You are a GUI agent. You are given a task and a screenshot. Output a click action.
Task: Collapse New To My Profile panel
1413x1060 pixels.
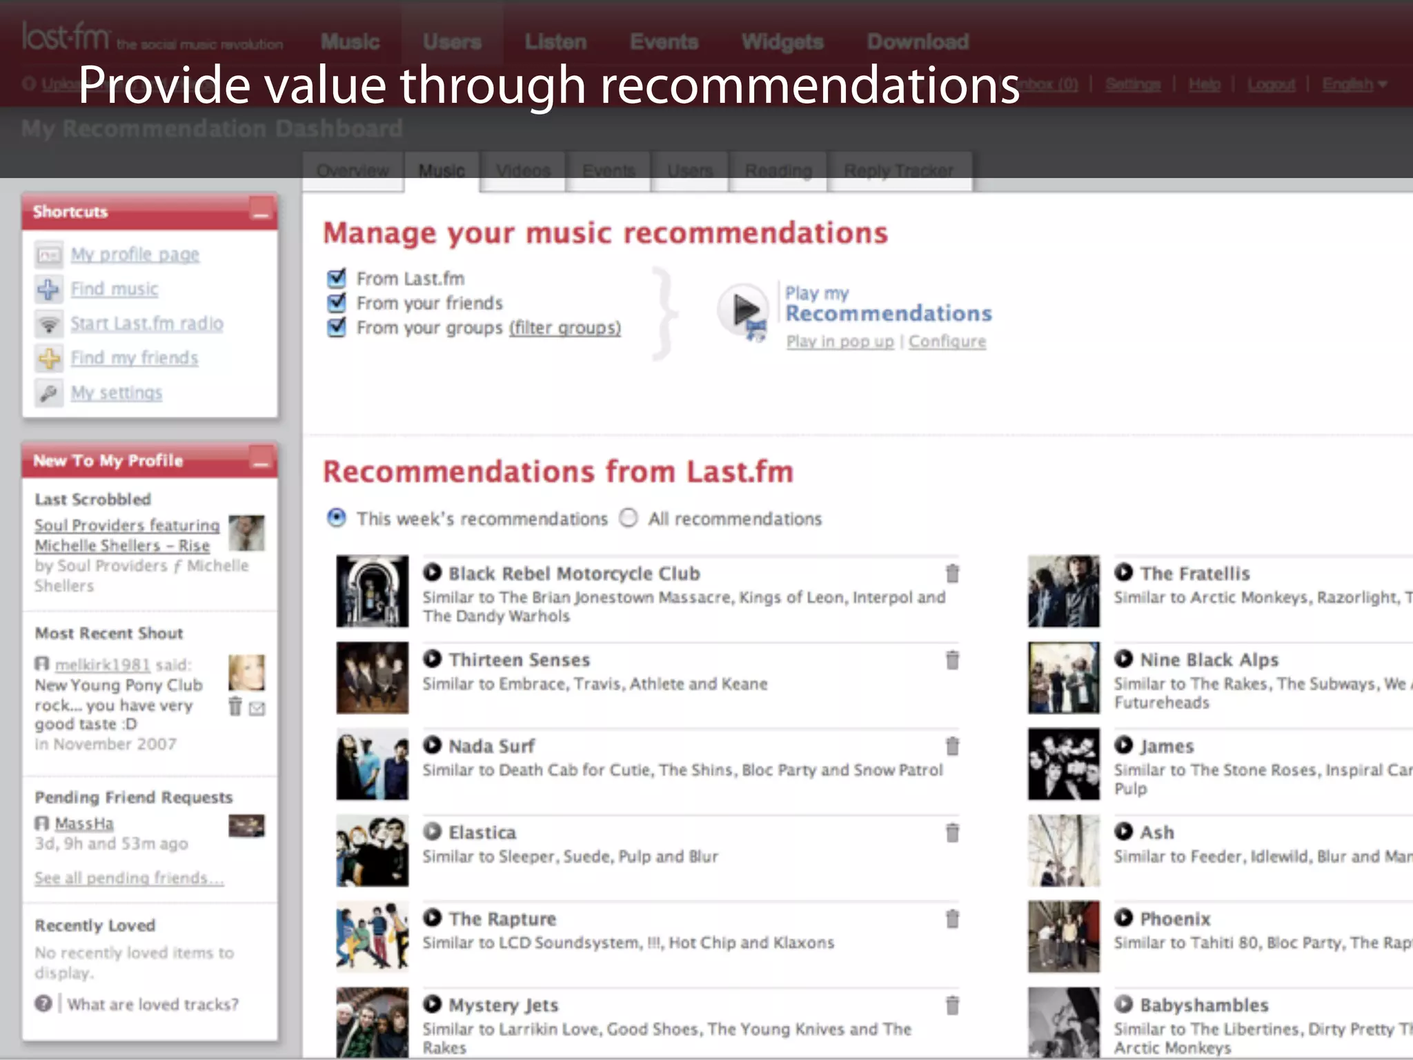(x=261, y=460)
